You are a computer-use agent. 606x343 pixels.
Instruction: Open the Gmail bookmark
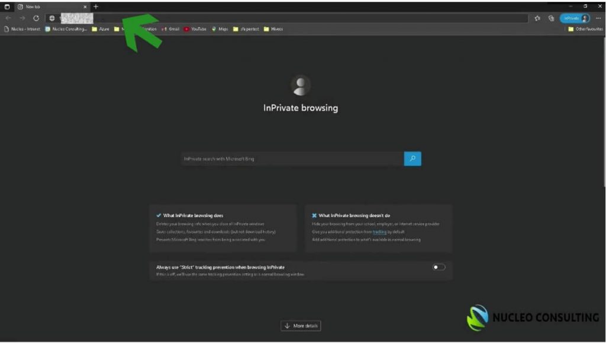coord(170,29)
